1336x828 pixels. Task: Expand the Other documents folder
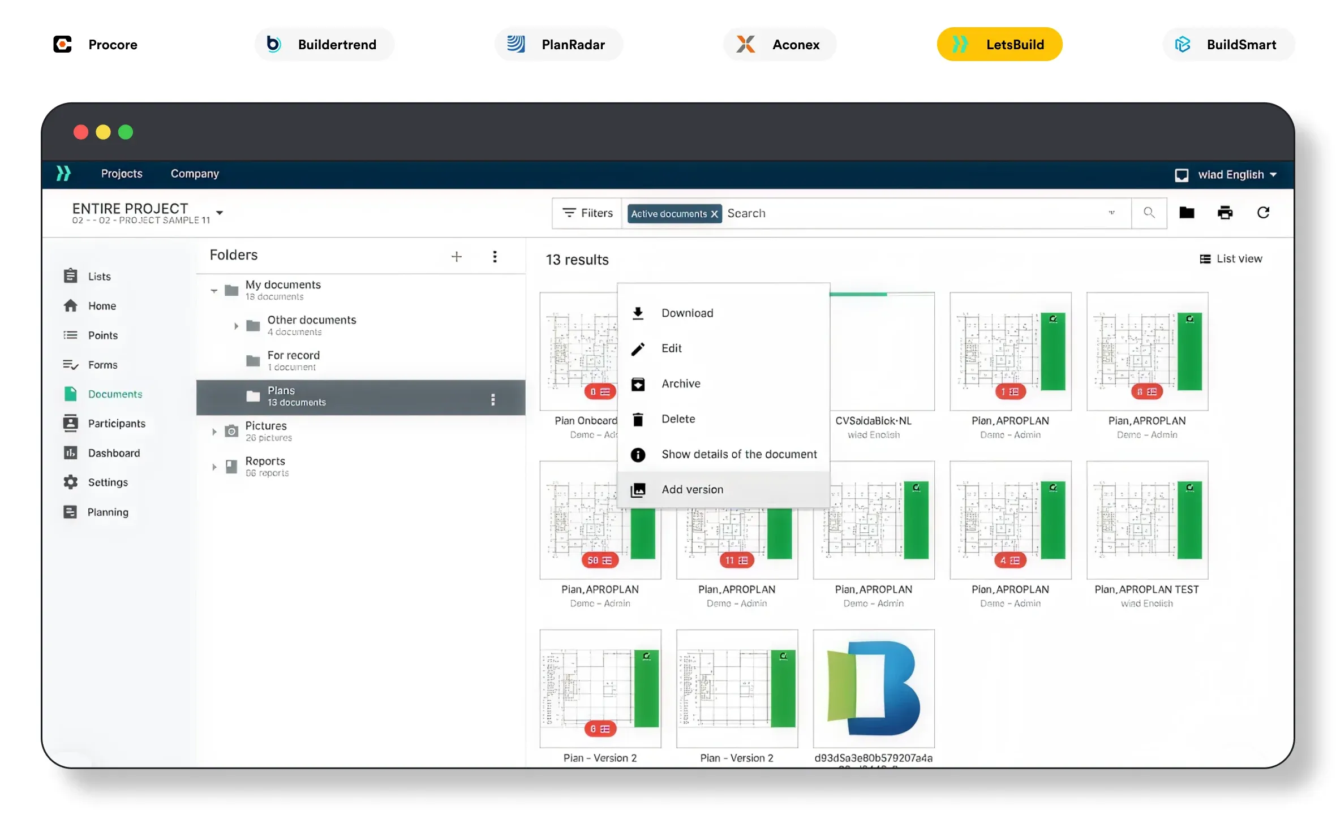236,326
